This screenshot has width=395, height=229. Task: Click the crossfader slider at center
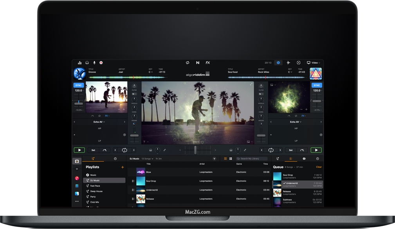pyautogui.click(x=195, y=150)
